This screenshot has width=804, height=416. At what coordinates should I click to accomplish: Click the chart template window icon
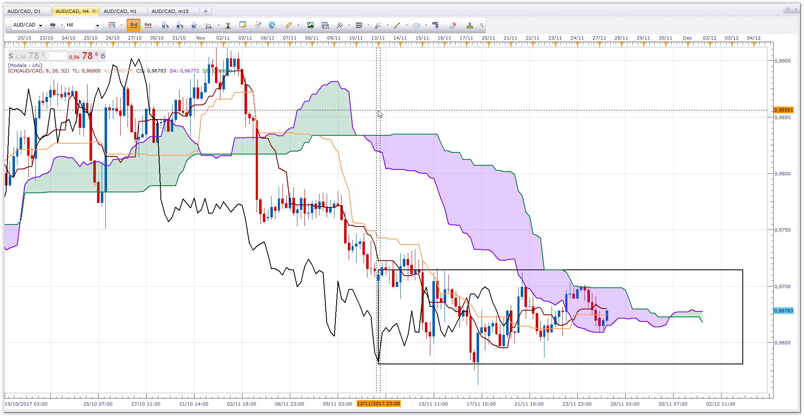325,25
